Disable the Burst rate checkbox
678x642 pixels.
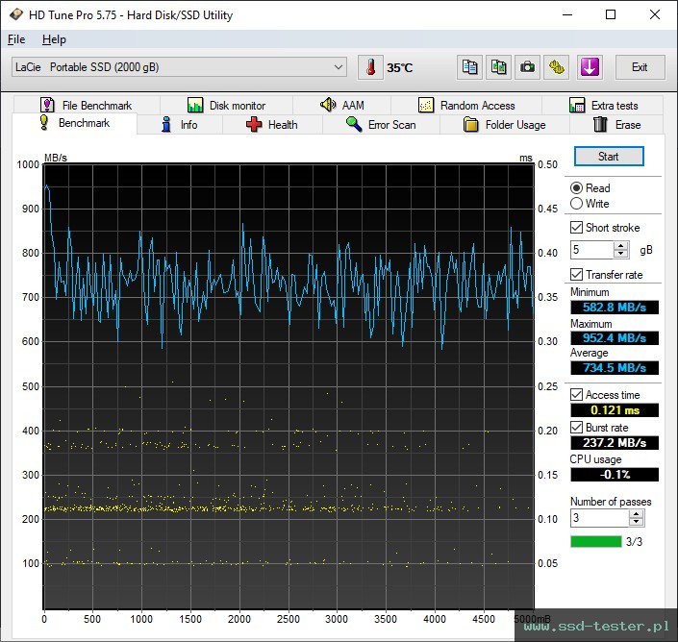577,427
